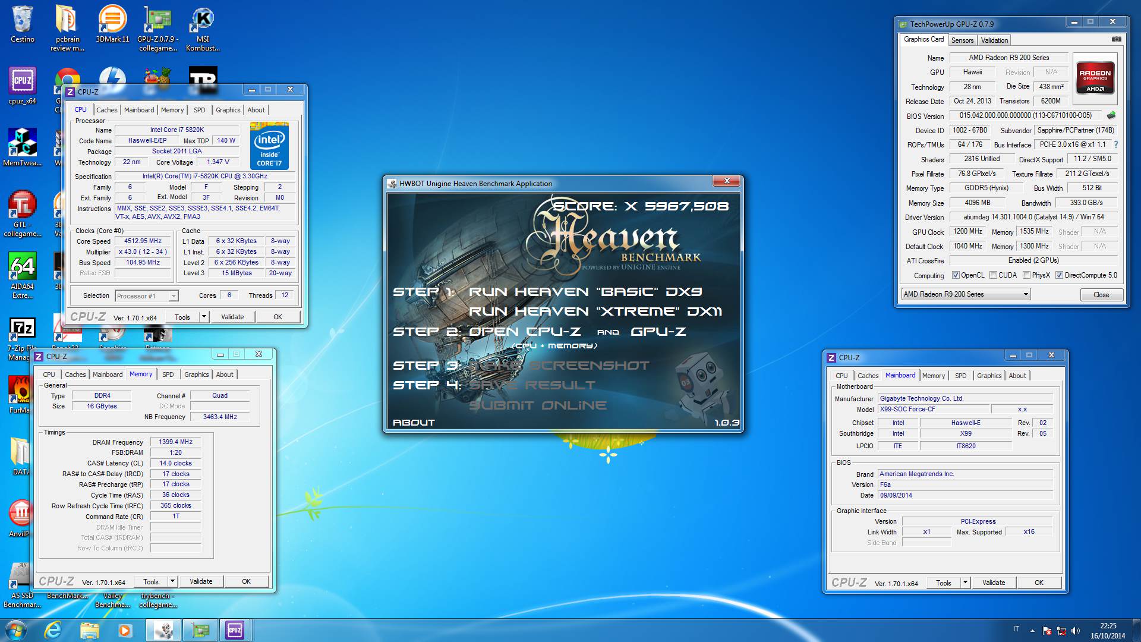Open the GTL collegamento desktop shortcut

click(x=23, y=213)
